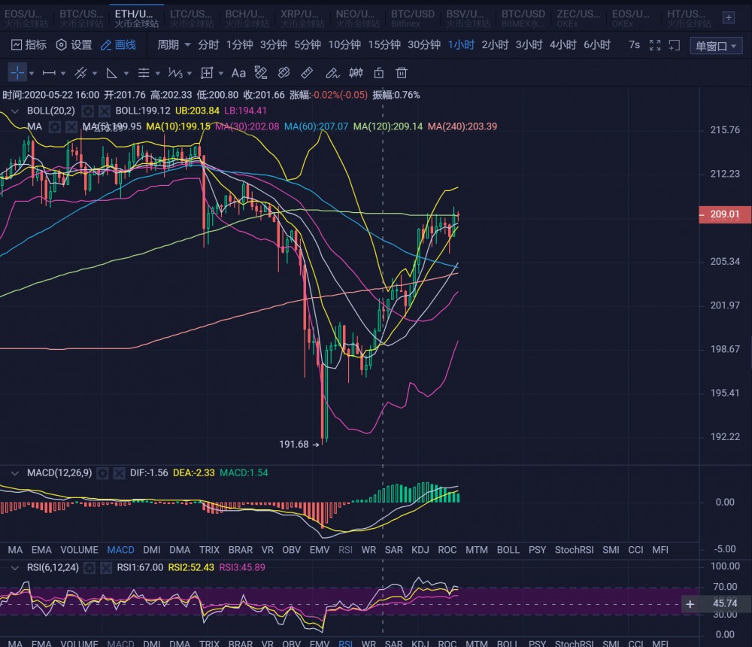This screenshot has height=647, width=752.
Task: Click the plus on 45.74 price label
Action: 690,603
